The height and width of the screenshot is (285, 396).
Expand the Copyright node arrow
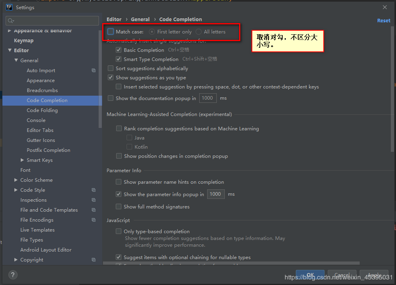[16, 259]
